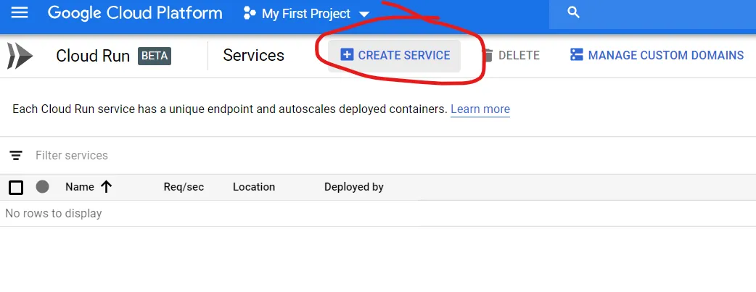Click the project hexagon icon beside My First Project
756x292 pixels.
coord(250,14)
